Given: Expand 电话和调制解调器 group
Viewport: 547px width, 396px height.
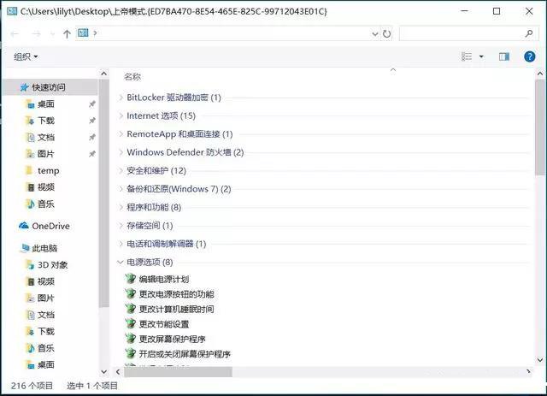Looking at the screenshot, I should coord(121,244).
